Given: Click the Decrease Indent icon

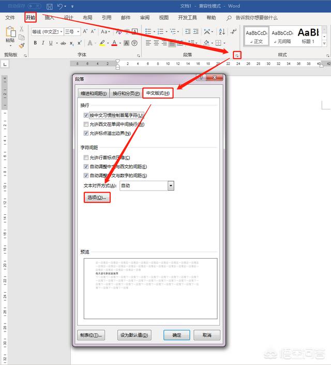Looking at the screenshot, I should (188, 31).
